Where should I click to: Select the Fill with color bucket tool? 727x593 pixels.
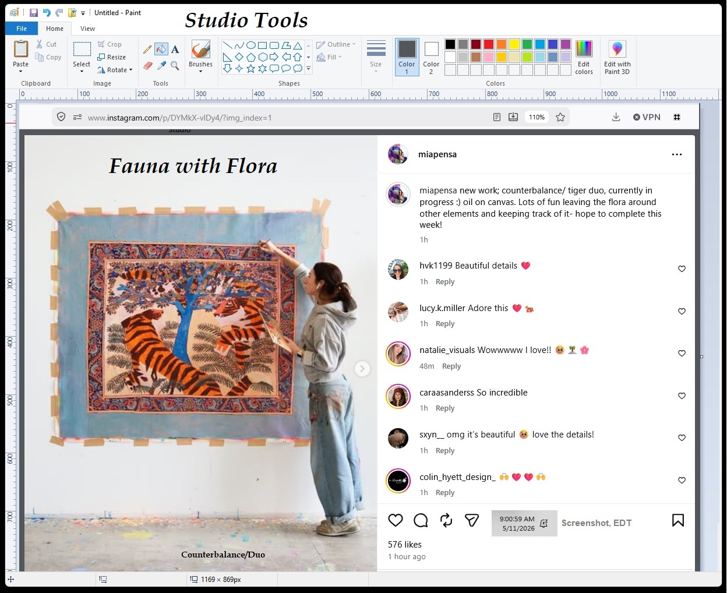[161, 50]
